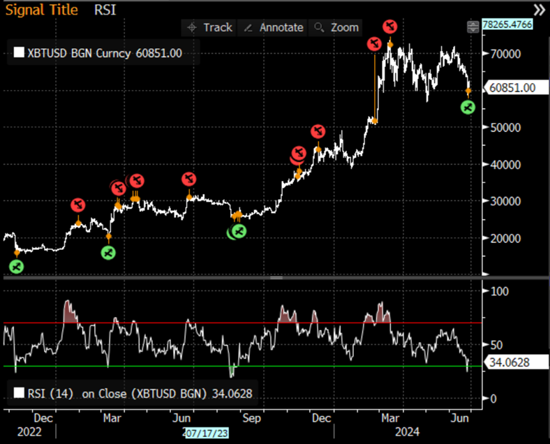Click topmost red sell signal near 78265
This screenshot has height=444, width=550.
(x=389, y=26)
